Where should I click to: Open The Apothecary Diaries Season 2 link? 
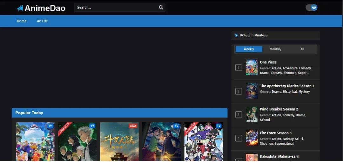click(x=287, y=86)
